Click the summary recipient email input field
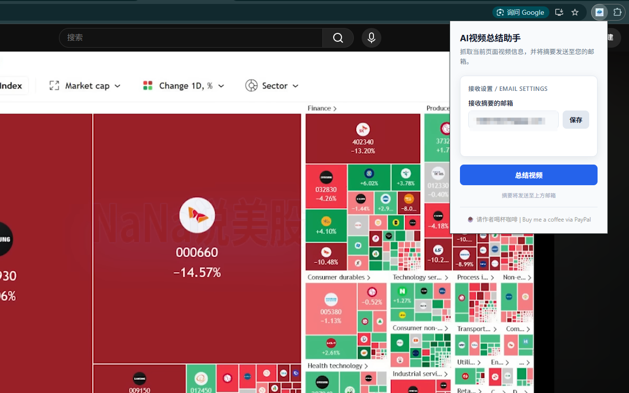Screen dimensions: 629x393 513,120
